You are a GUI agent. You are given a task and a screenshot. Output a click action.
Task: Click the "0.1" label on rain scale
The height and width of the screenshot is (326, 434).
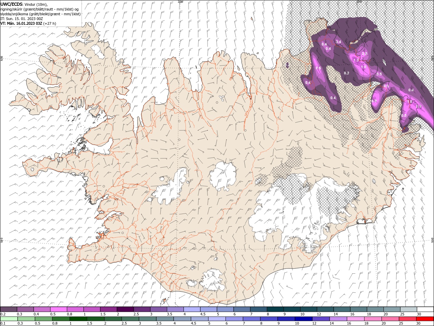[x=3, y=323]
